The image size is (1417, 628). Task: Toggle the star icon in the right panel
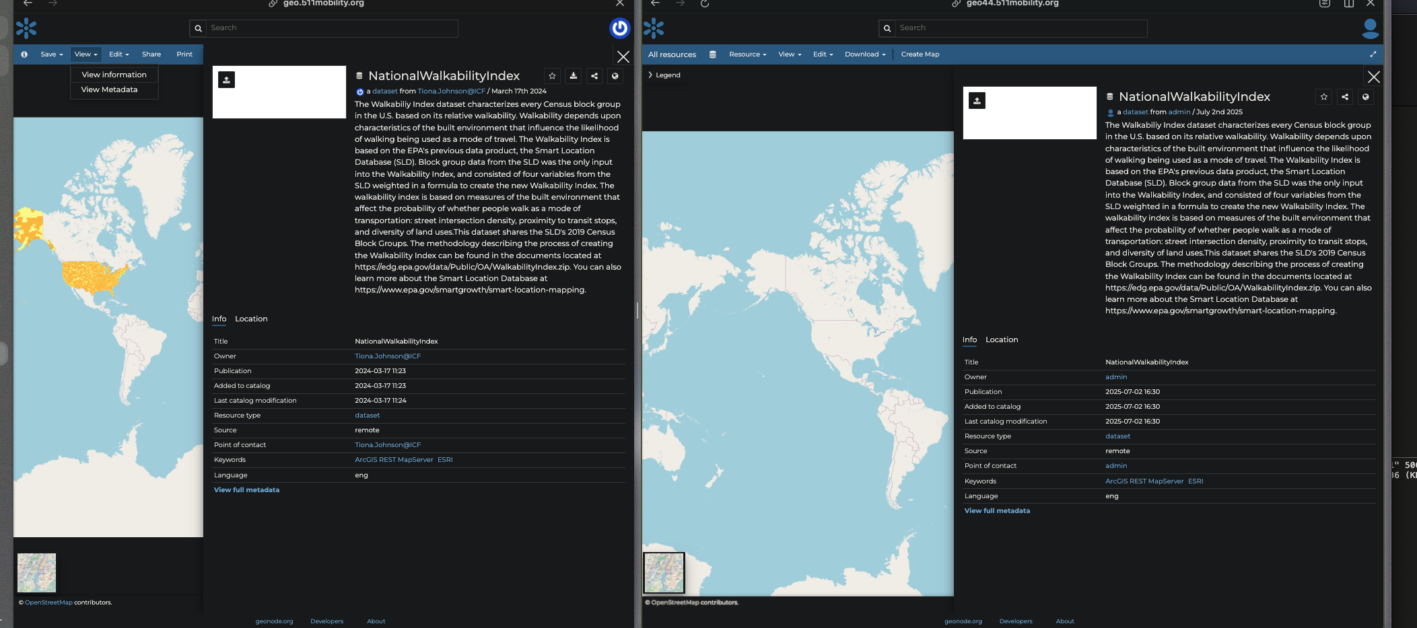pyautogui.click(x=1323, y=97)
